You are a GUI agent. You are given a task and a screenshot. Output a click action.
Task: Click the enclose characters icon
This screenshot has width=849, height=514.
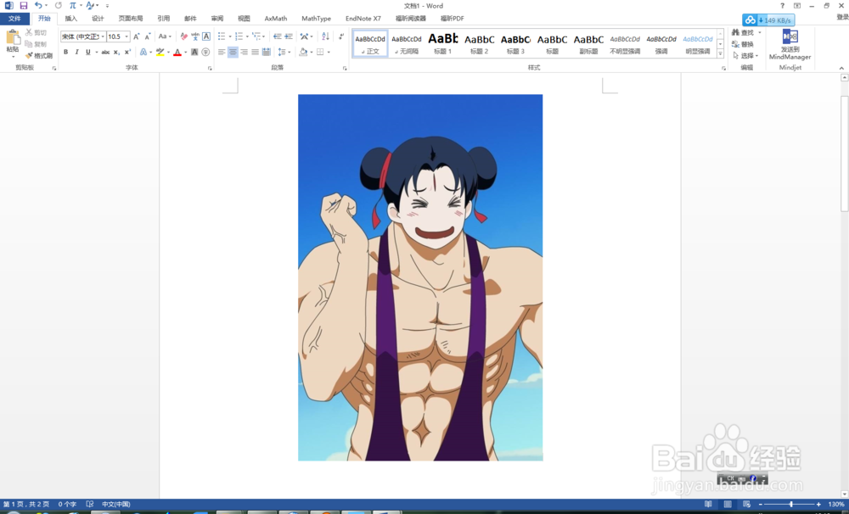(x=205, y=52)
